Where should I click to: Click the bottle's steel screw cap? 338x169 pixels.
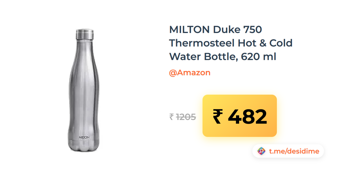point(84,34)
